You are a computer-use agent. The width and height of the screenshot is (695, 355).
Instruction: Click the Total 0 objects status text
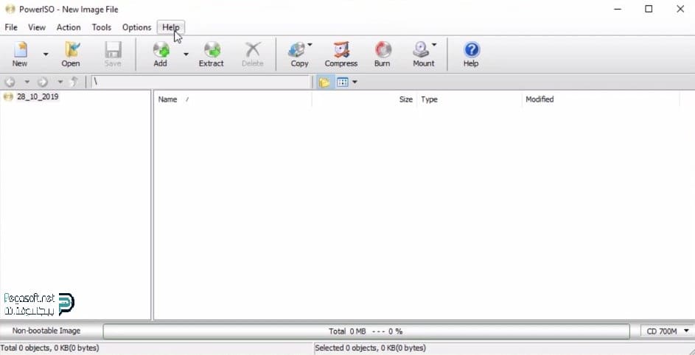coord(50,348)
